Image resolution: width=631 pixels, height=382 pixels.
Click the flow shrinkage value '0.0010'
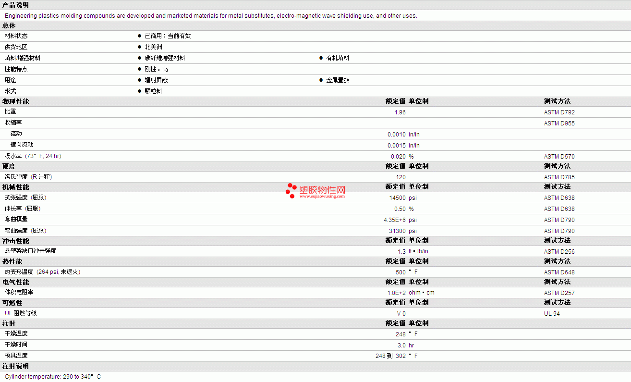point(397,135)
